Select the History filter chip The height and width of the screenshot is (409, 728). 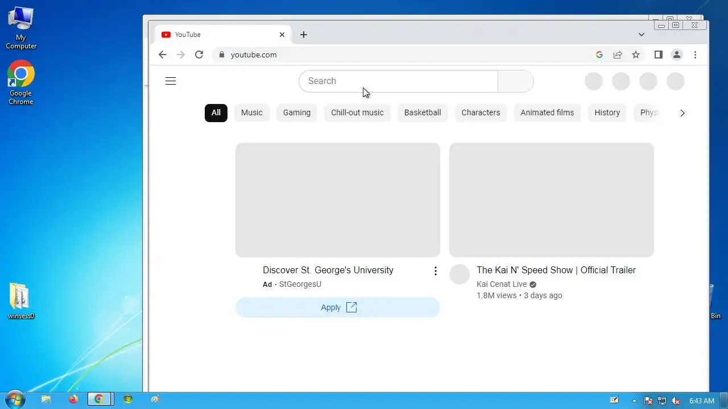coord(607,112)
